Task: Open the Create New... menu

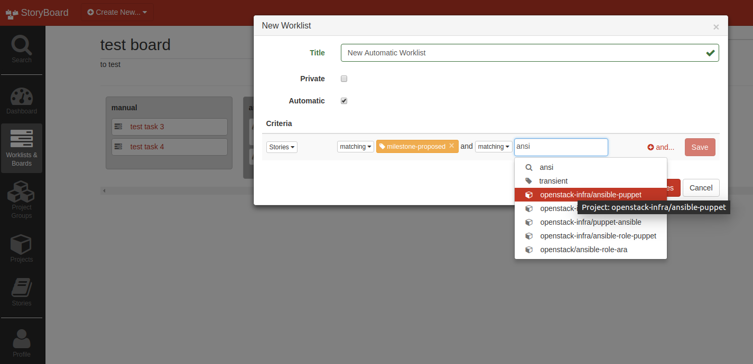Action: coord(117,12)
